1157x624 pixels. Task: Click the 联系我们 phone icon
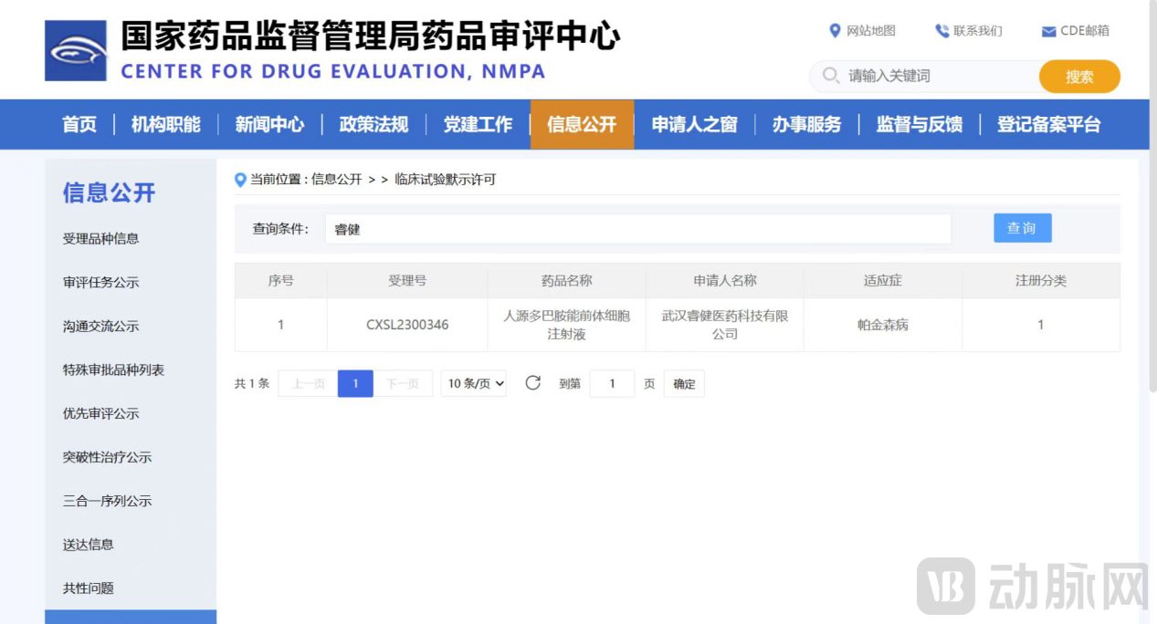(x=941, y=30)
